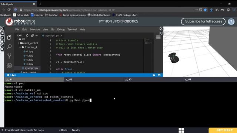The image size is (237, 133).
Task: Open the Debug menu
Action: [61, 30]
